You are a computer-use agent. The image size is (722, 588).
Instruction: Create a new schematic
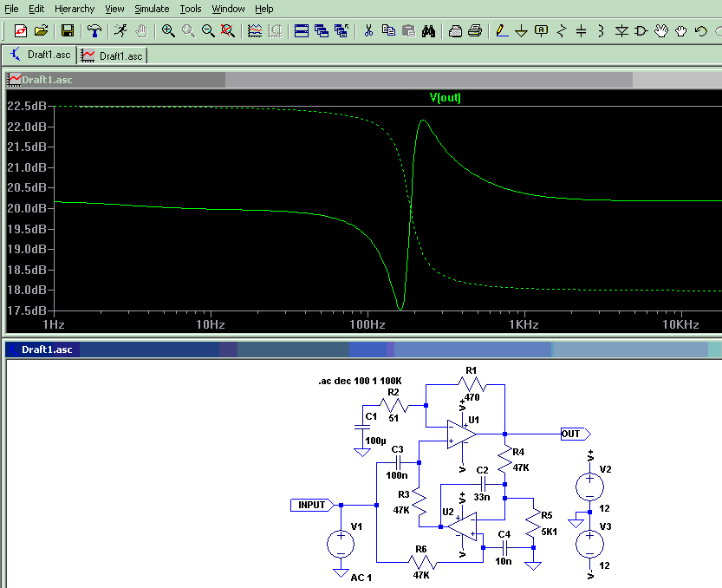coord(21,31)
